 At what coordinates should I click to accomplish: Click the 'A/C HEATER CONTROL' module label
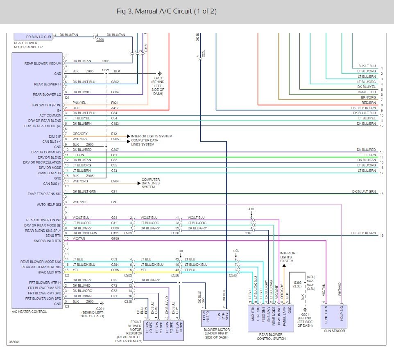[x=29, y=312]
